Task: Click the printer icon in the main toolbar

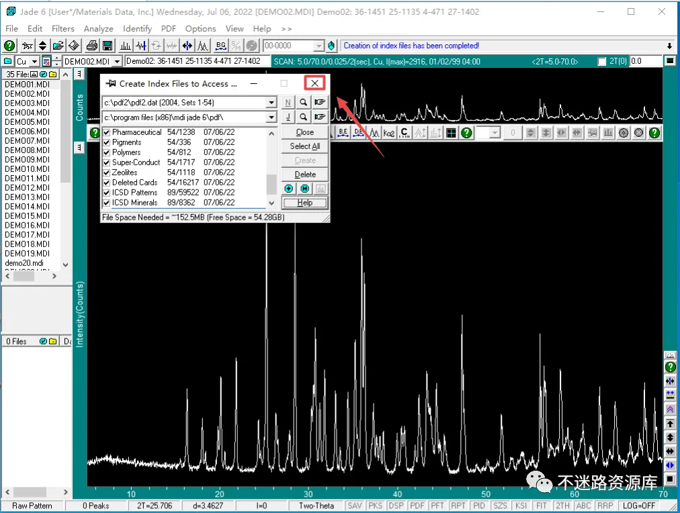Action: pos(92,46)
